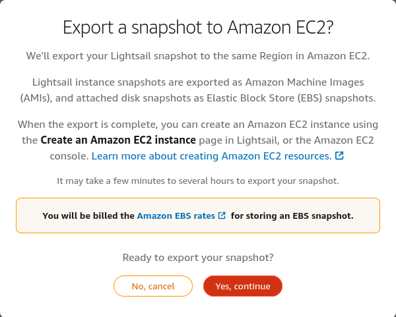396x317 pixels.
Task: Click external-link icon beside Amazon EBS rates
Action: point(222,216)
